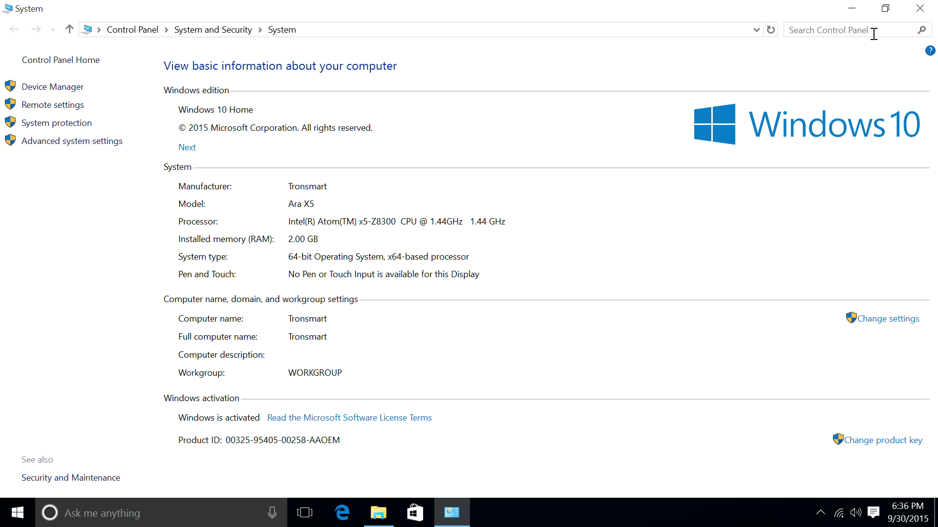Click the volume speaker tray icon
Image resolution: width=938 pixels, height=527 pixels.
(x=855, y=512)
